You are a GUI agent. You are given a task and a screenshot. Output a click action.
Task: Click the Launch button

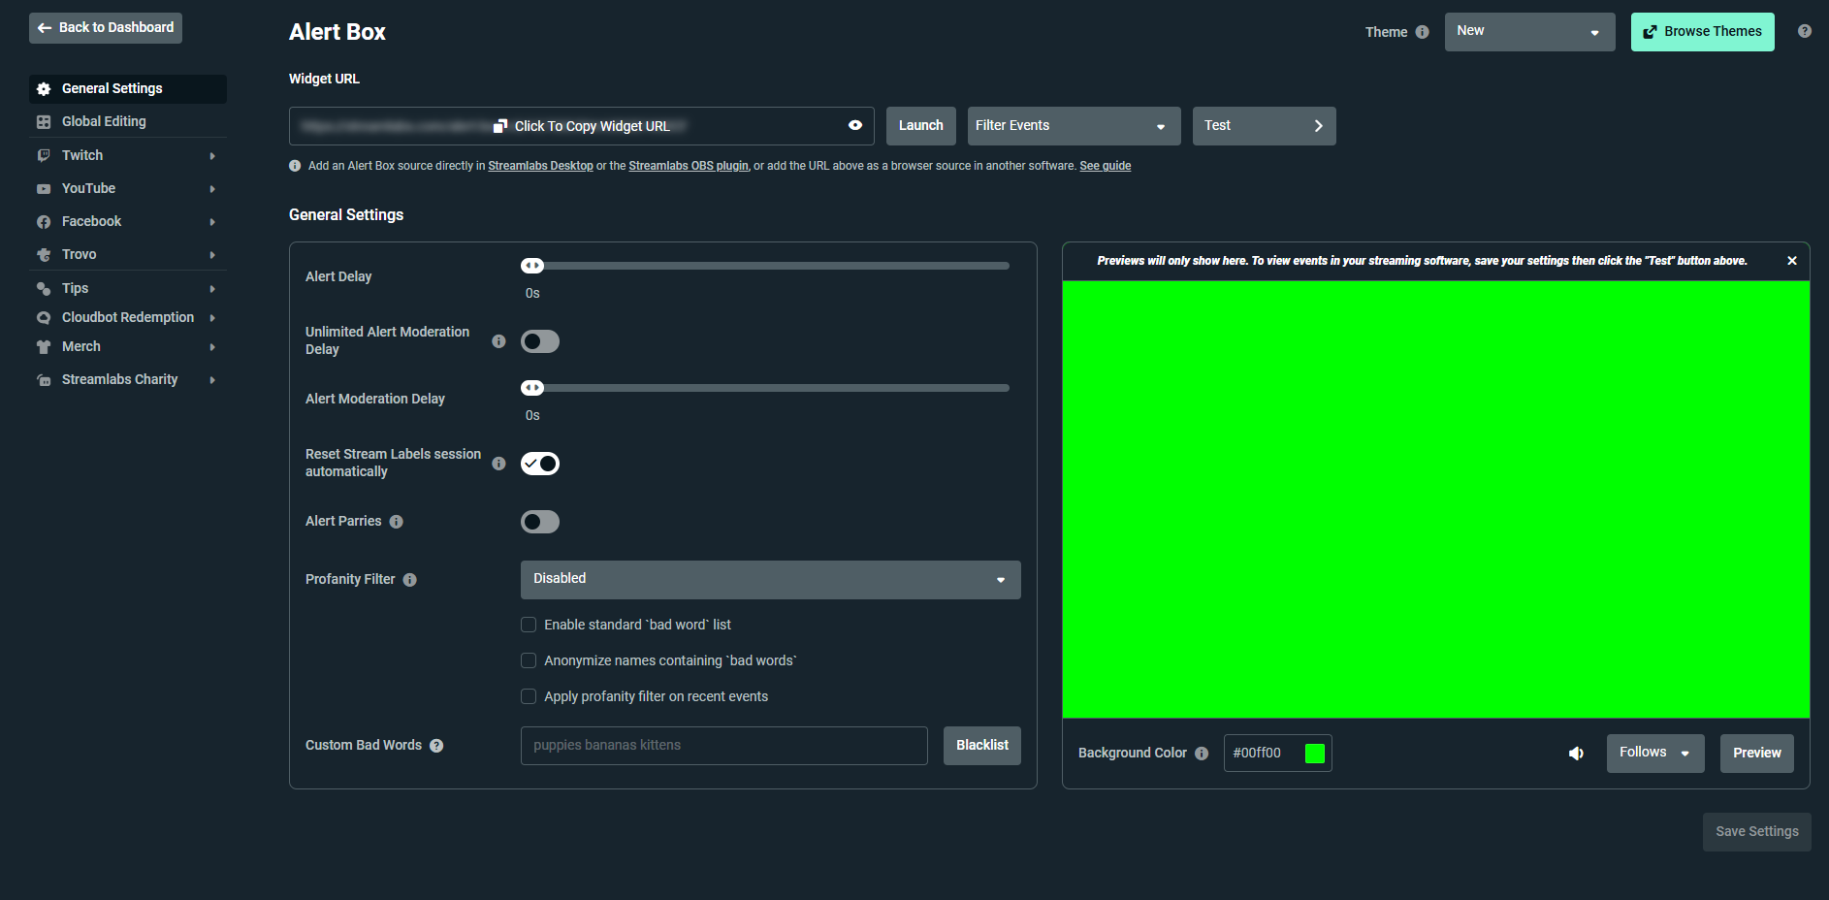(920, 126)
